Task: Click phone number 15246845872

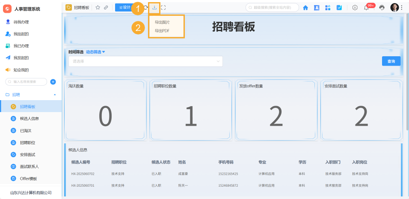Action: pyautogui.click(x=228, y=186)
